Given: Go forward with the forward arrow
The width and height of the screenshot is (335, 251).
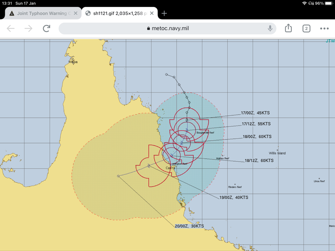Looking at the screenshot, I should (x=28, y=28).
